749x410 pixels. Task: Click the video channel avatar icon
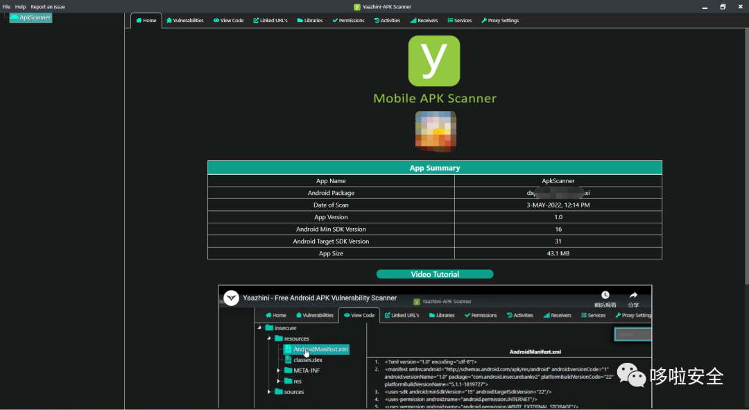point(231,298)
